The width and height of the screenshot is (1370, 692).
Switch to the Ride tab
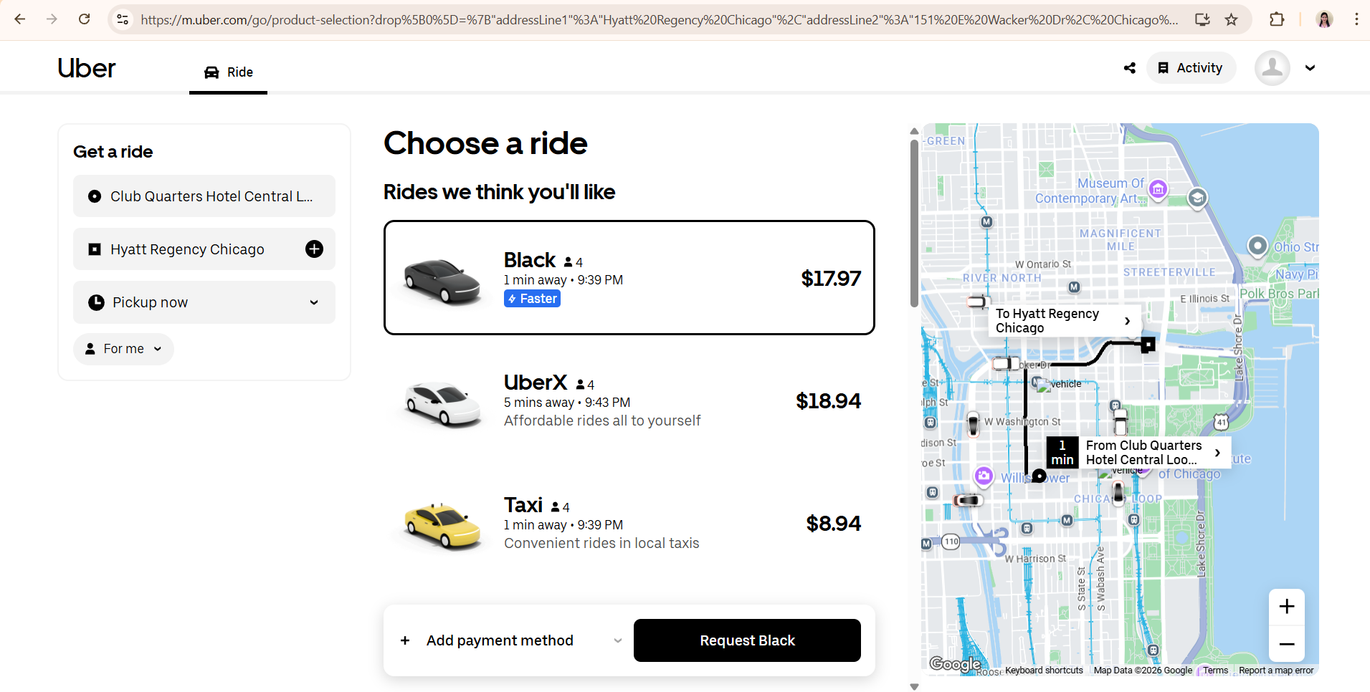click(x=229, y=72)
